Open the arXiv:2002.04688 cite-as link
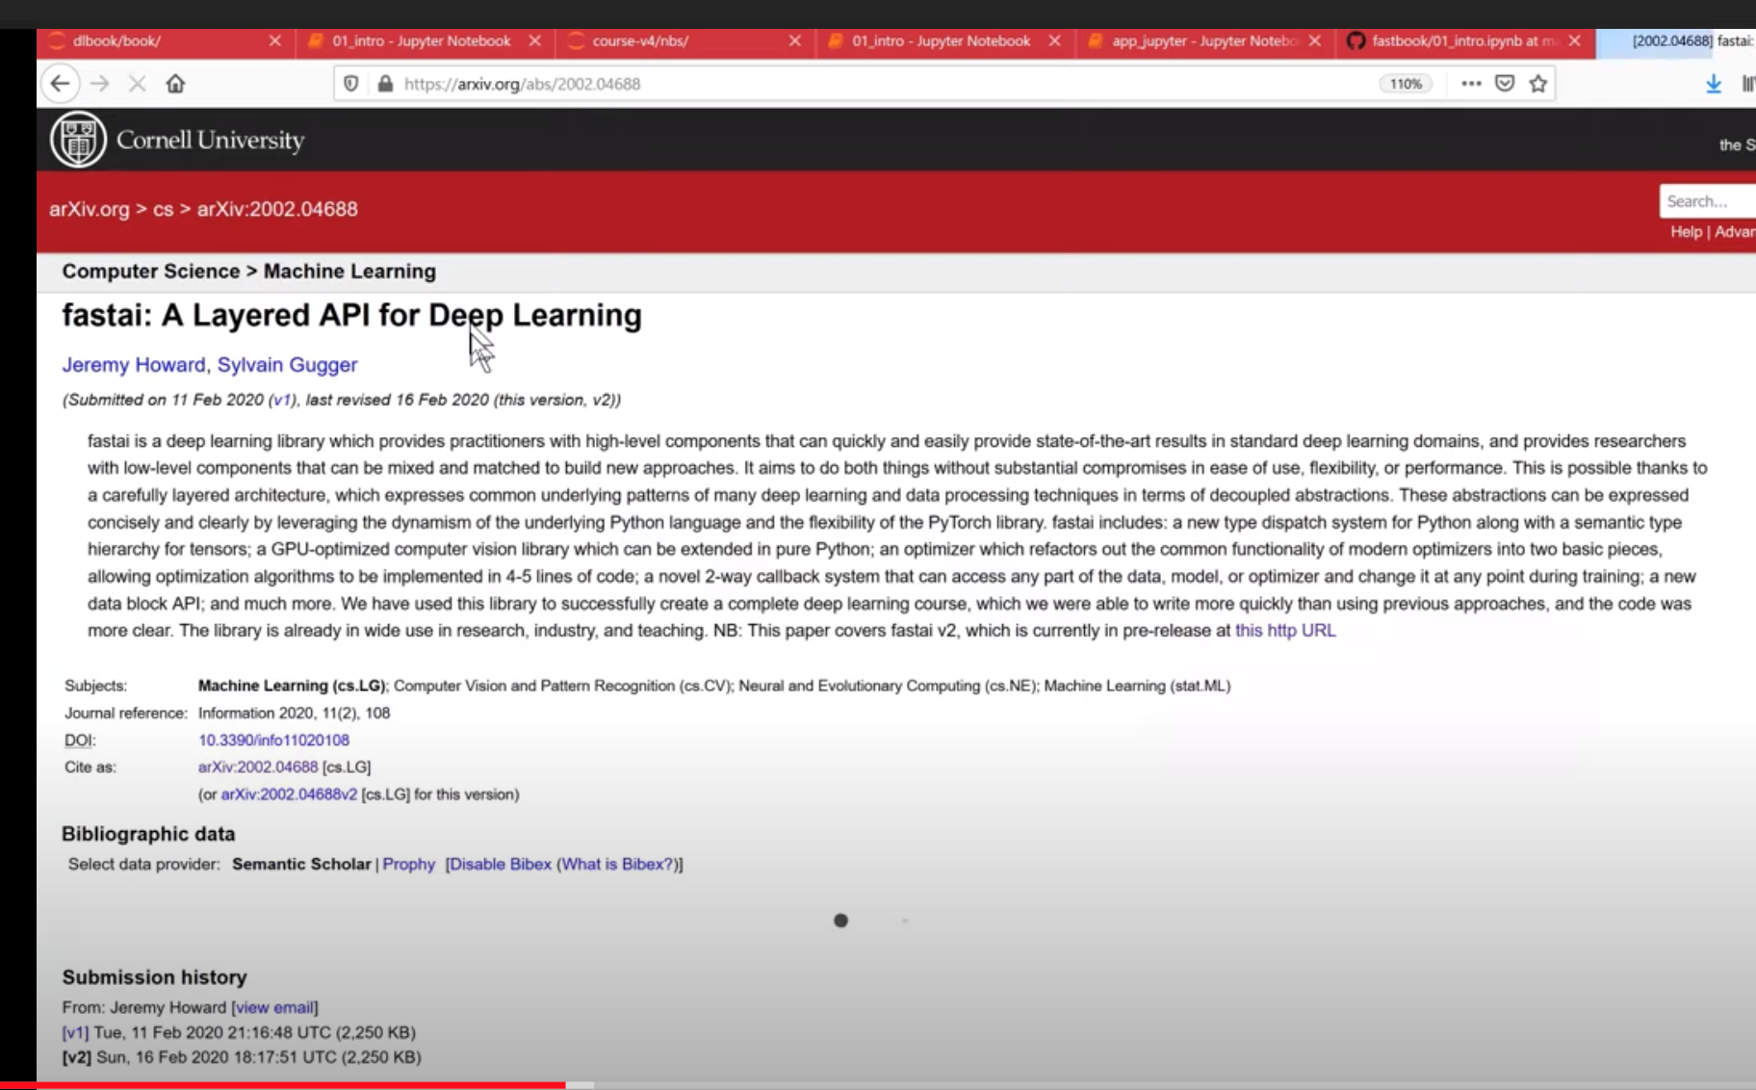The image size is (1756, 1090). 258,767
